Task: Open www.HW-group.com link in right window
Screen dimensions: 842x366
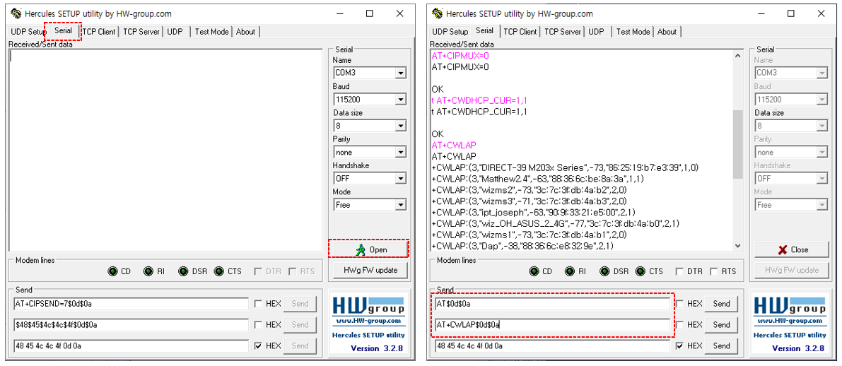Action: point(790,321)
